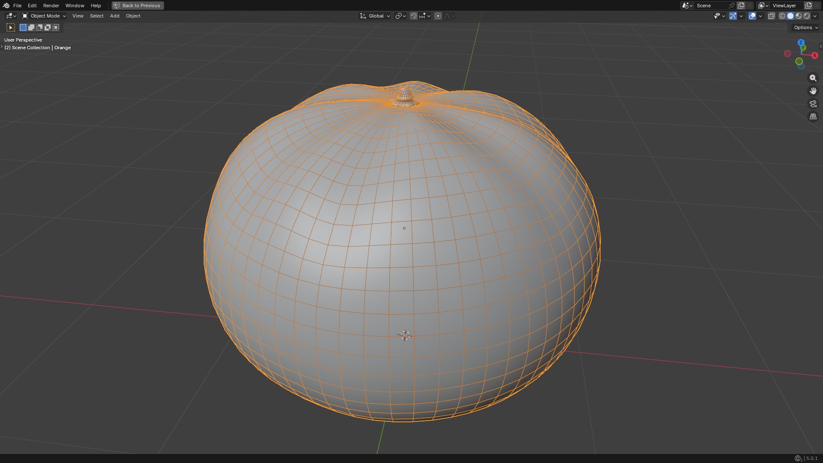Open Global transform orientation dropdown
This screenshot has height=463, width=823.
point(375,16)
